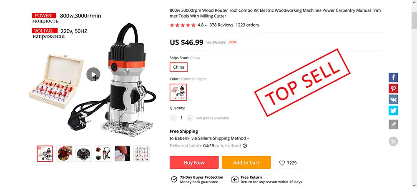The image size is (417, 187).
Task: Click the pencil edit icon
Action: [x=393, y=124]
